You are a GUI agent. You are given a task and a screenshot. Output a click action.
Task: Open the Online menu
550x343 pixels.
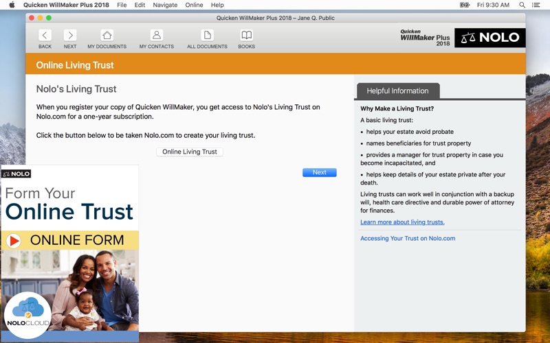coord(194,5)
